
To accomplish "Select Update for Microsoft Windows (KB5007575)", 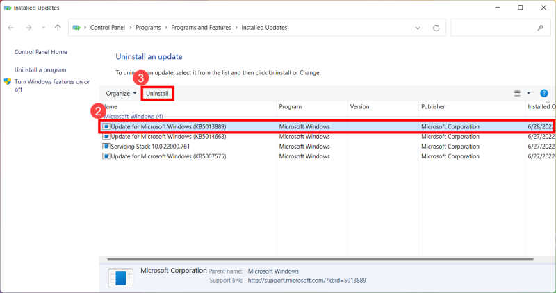I will point(327,156).
